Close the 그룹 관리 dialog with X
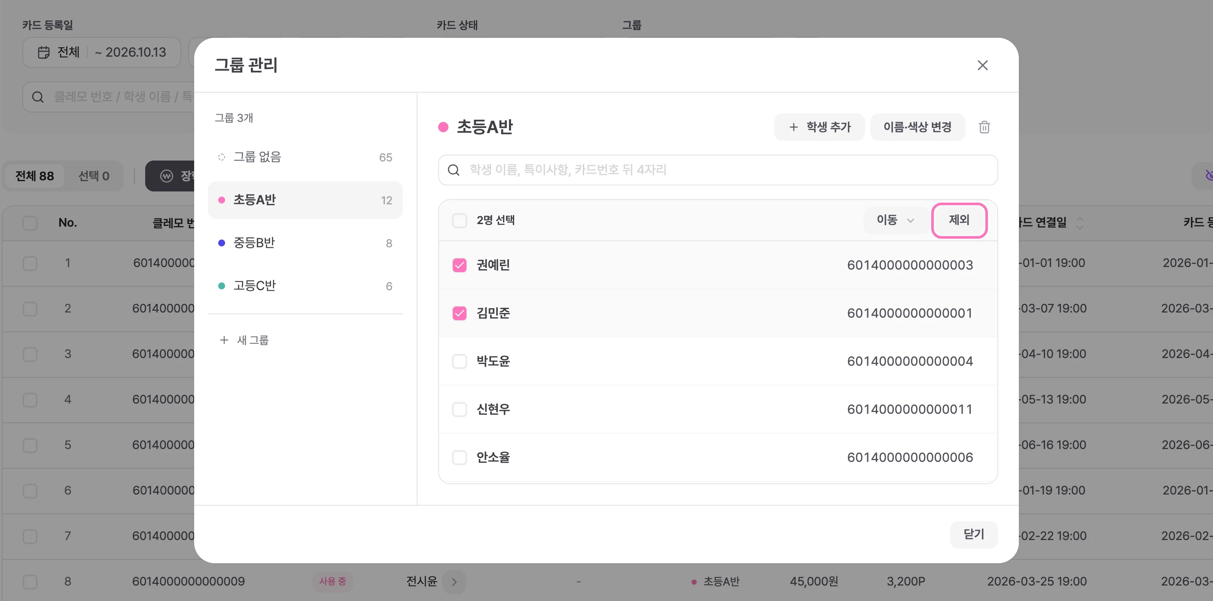The height and width of the screenshot is (601, 1213). 982,65
